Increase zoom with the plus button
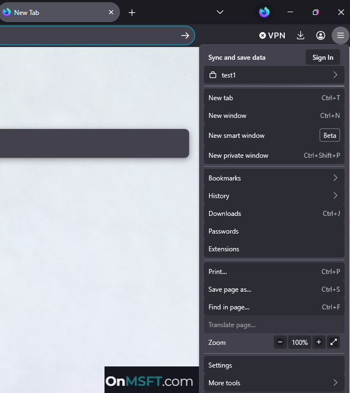This screenshot has width=350, height=393. tap(318, 342)
